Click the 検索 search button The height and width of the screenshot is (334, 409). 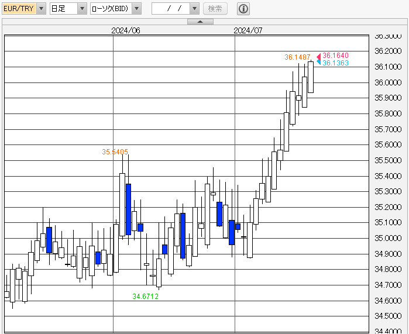(215, 9)
